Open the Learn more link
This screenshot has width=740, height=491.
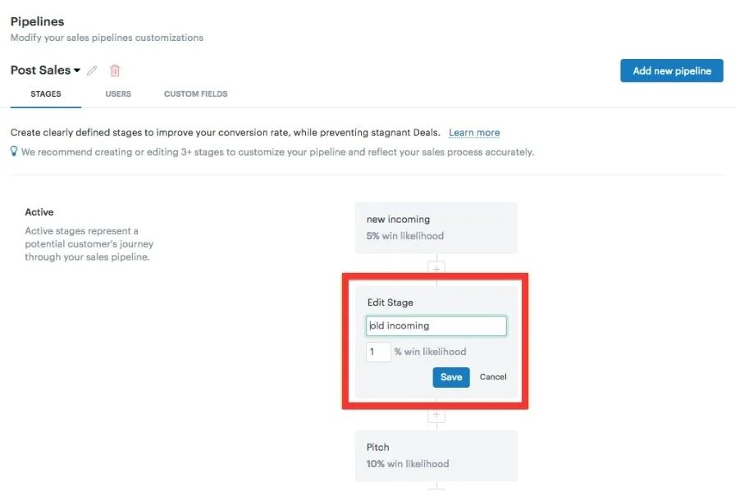pos(474,132)
